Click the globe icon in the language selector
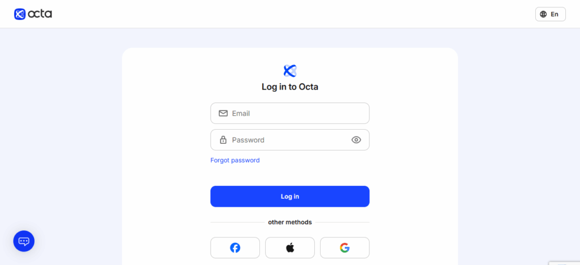 click(543, 14)
